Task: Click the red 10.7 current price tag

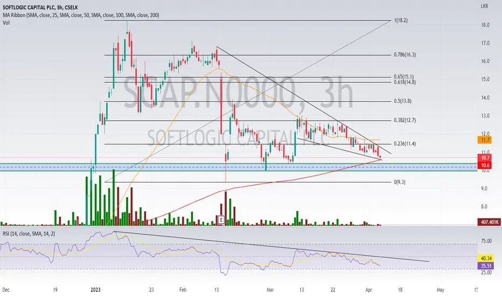Action: [484, 158]
